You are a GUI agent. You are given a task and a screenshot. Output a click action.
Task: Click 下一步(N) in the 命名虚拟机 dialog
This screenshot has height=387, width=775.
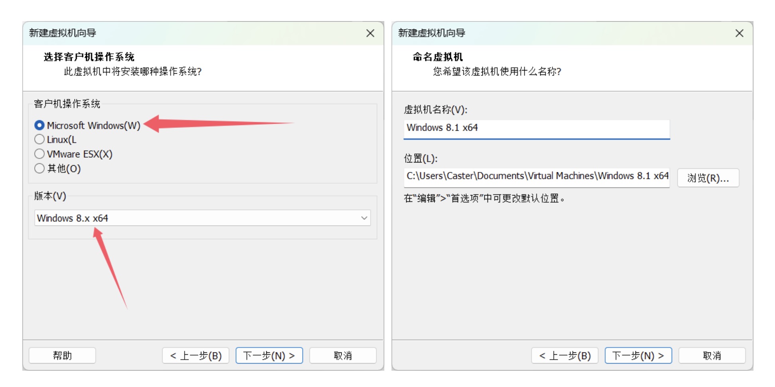coord(638,356)
